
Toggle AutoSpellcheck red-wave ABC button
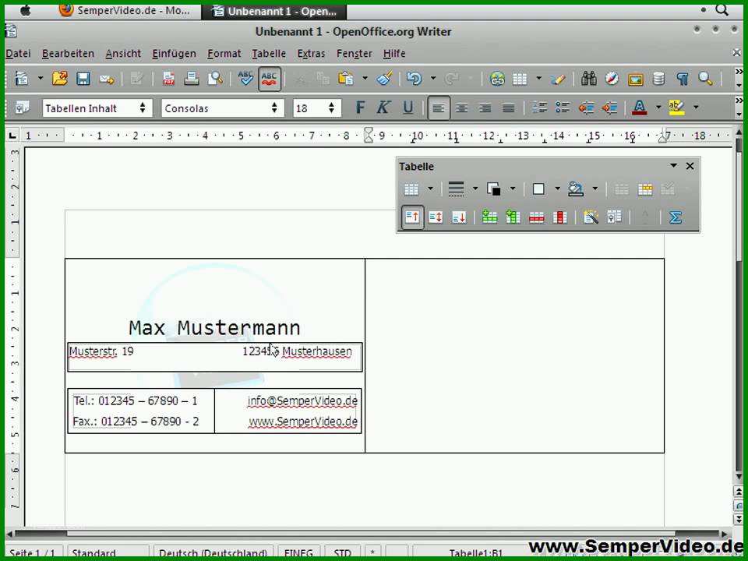point(269,78)
